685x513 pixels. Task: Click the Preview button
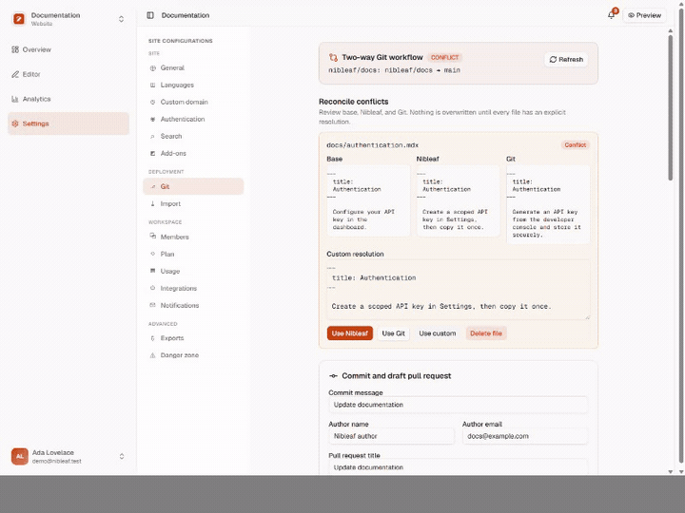point(644,15)
